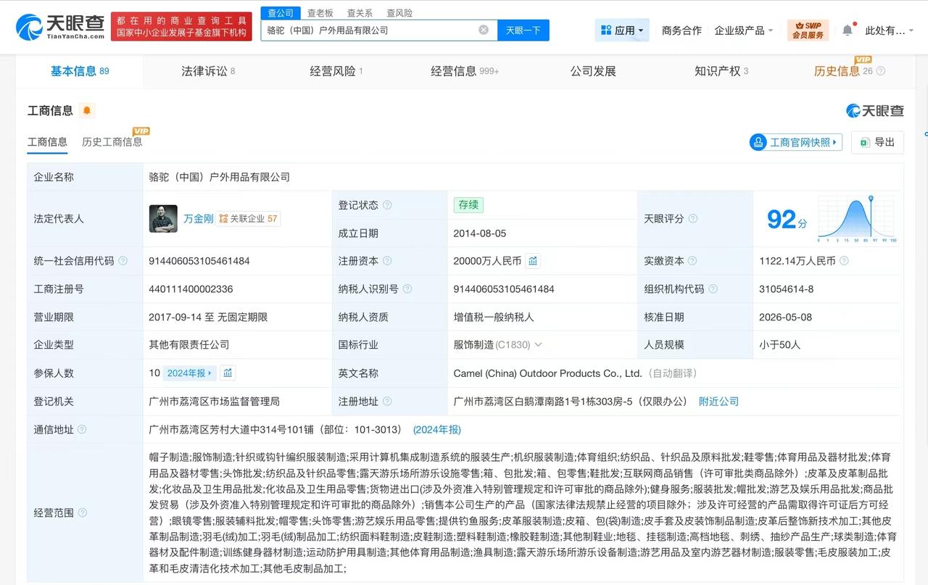Screen dimensions: 928x585
Task: Click the 组织机构代码 value 31054614-8
Action: [787, 289]
